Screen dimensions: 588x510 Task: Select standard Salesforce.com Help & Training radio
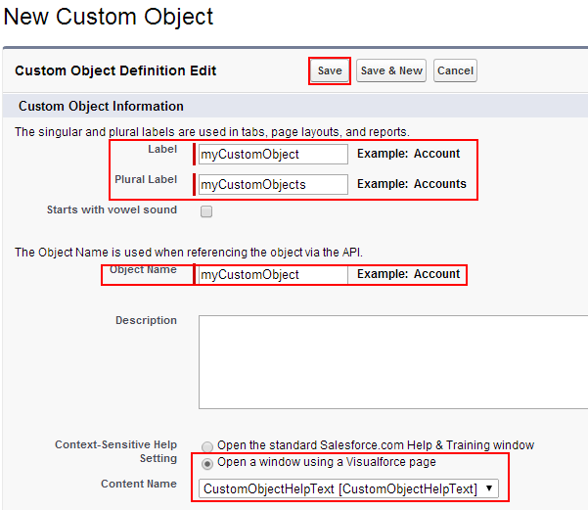(207, 446)
